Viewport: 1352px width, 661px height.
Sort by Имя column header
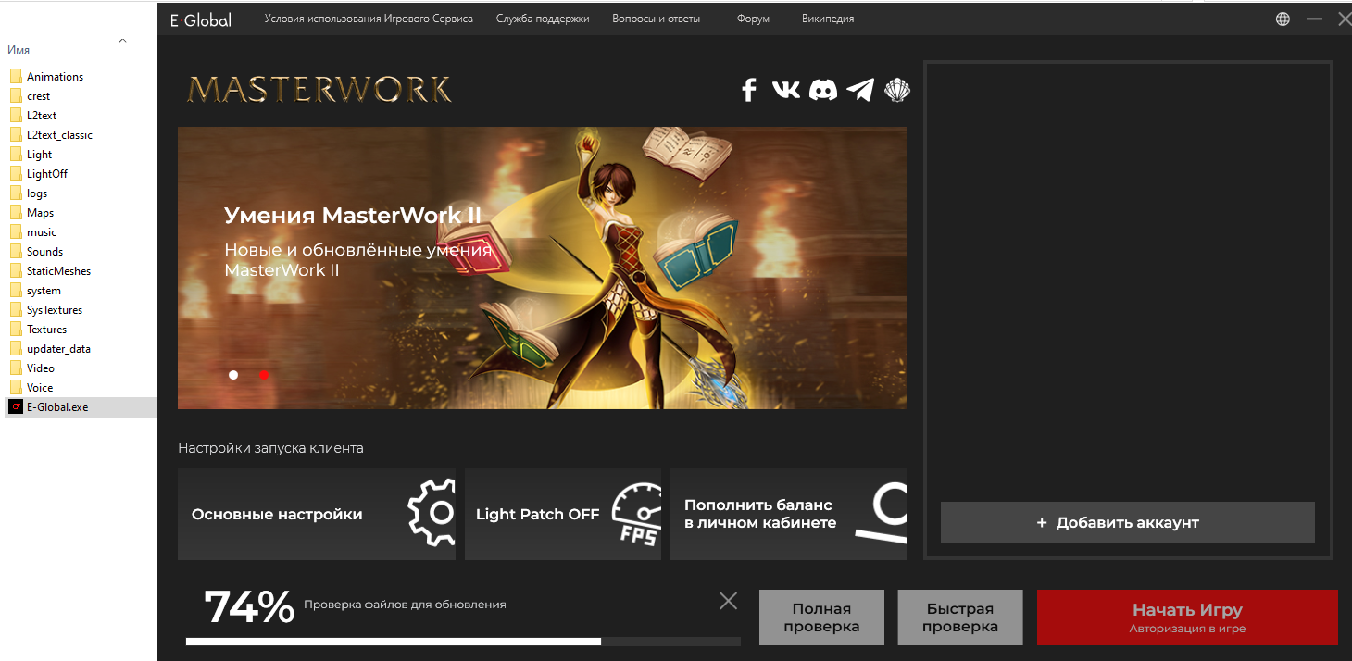[19, 50]
